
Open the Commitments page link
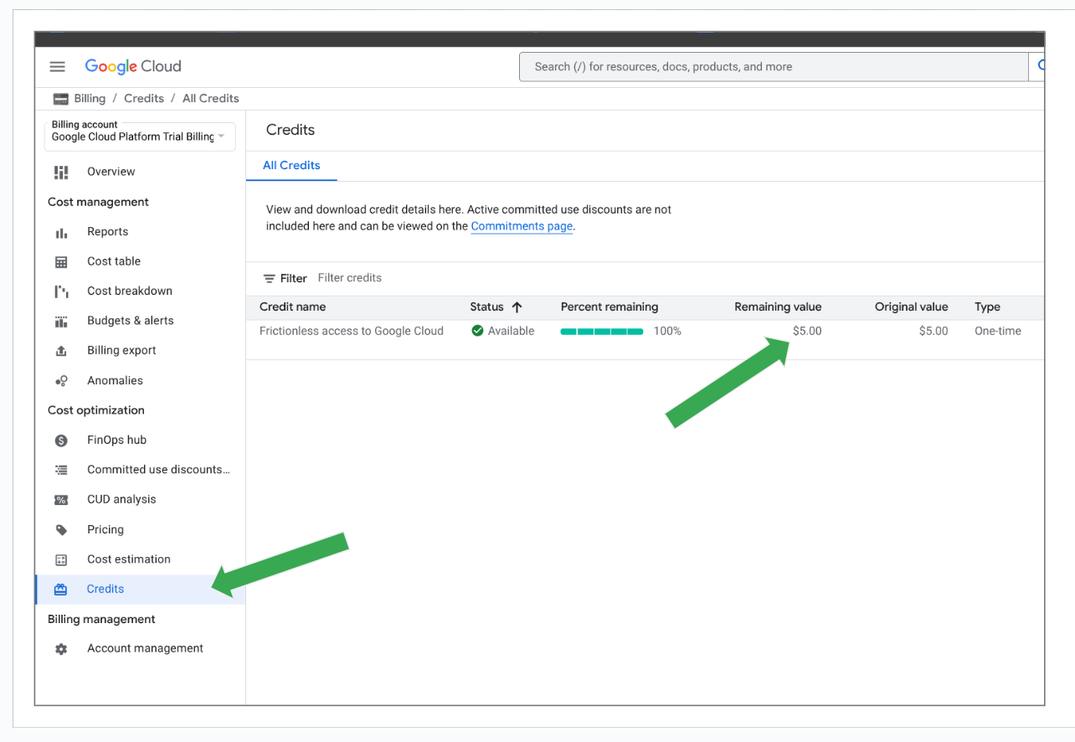522,226
